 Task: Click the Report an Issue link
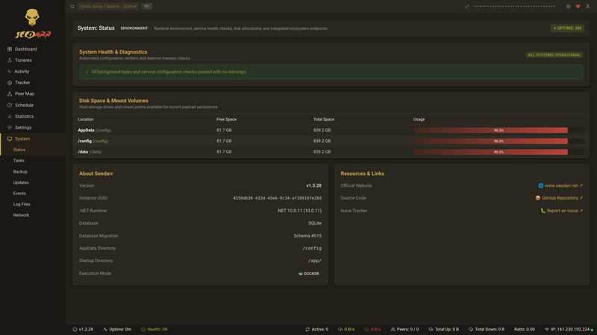point(562,211)
